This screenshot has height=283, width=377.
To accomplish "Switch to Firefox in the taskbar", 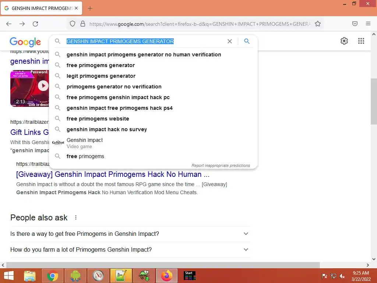I will click(x=167, y=276).
